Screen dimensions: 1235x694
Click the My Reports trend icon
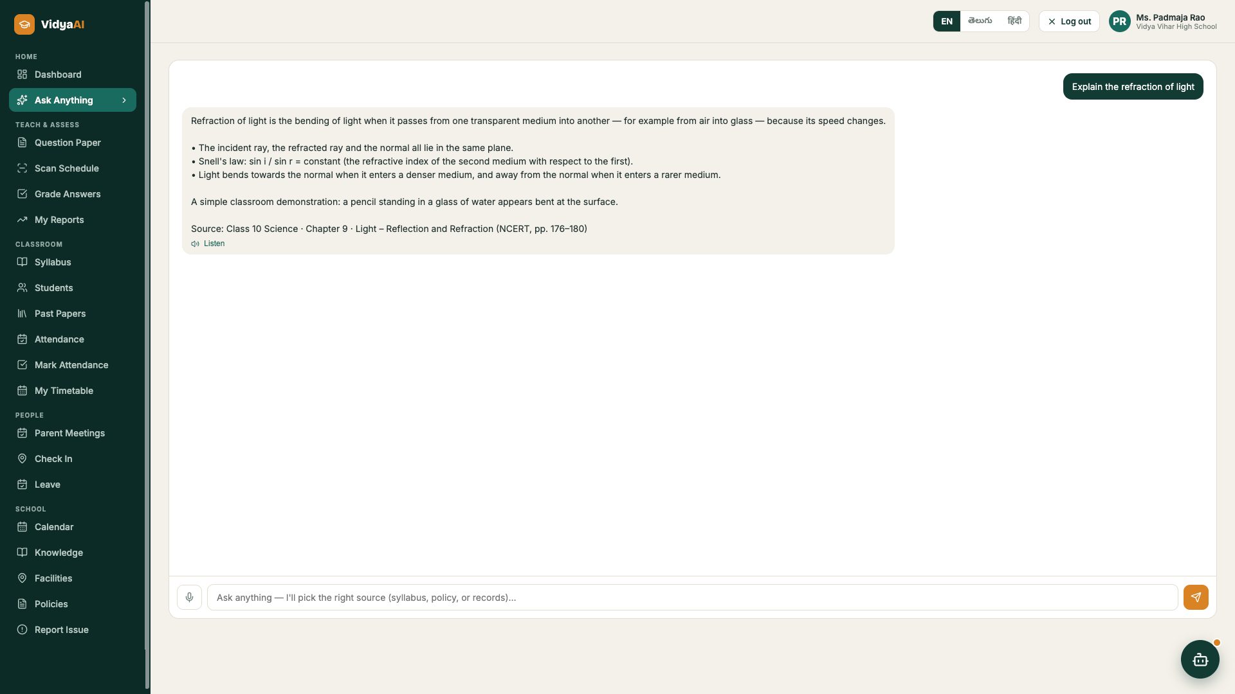point(22,220)
